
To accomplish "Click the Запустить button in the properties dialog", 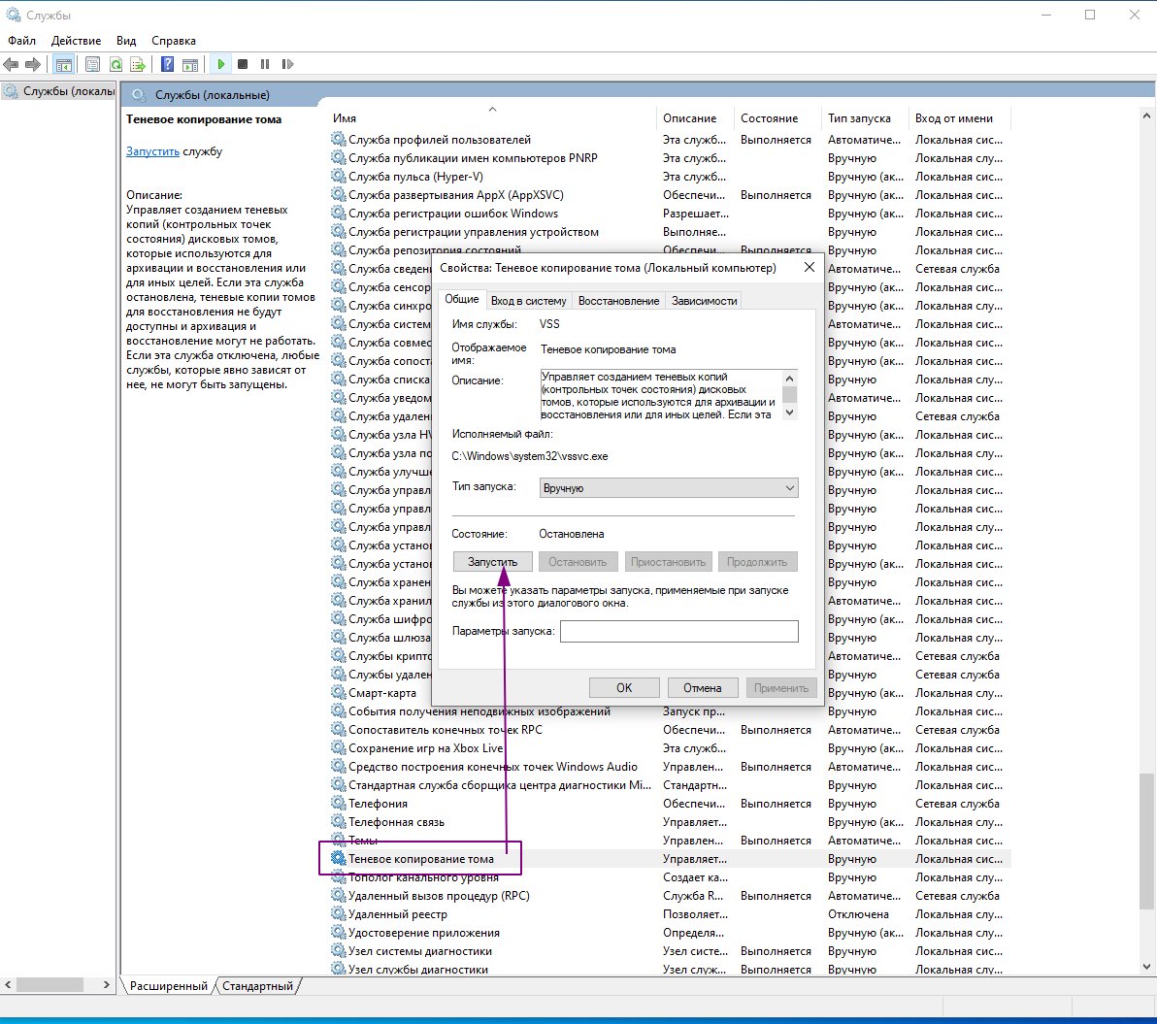I will point(492,561).
